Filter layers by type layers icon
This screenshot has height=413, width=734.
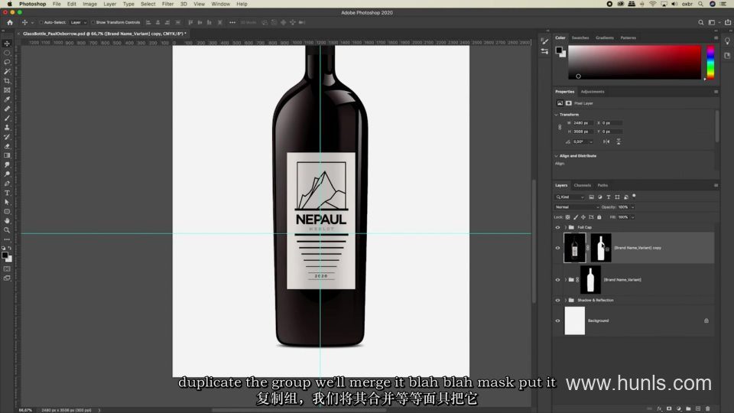click(609, 197)
